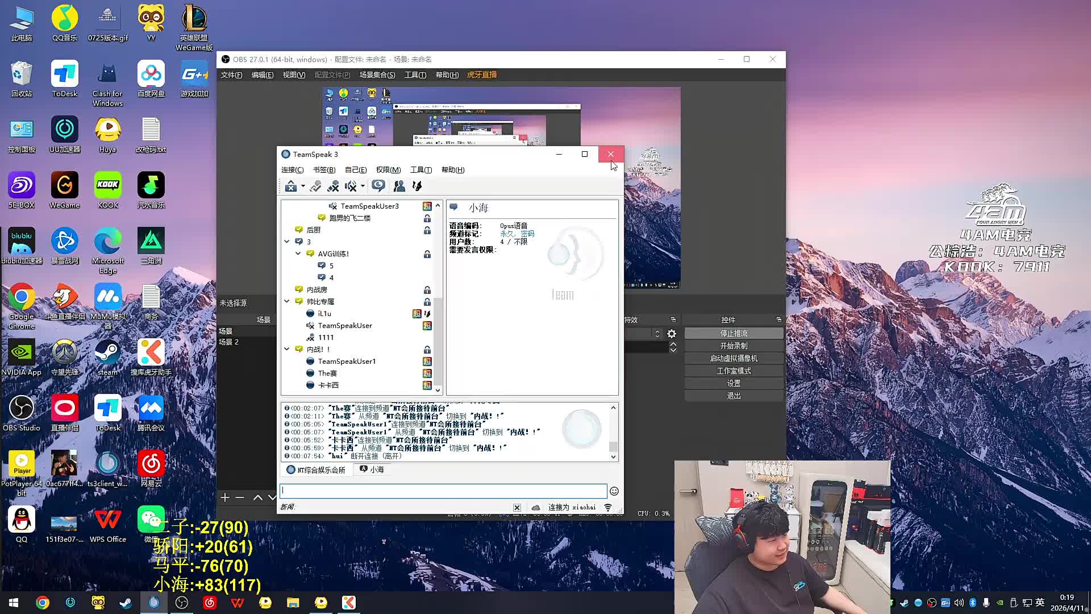Open the emoji smiley picker

point(614,491)
